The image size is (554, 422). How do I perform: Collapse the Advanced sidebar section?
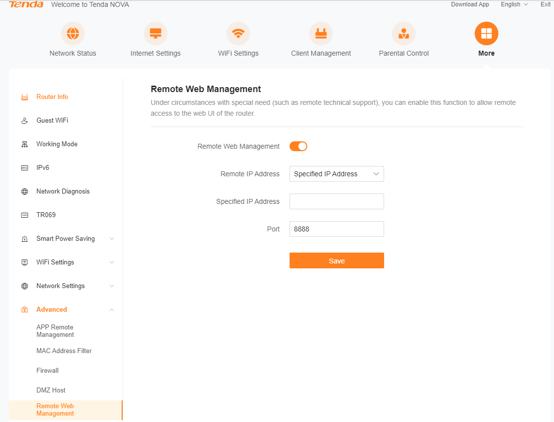coord(112,310)
